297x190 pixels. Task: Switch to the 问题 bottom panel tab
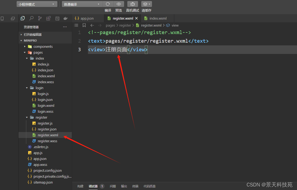[113, 186]
